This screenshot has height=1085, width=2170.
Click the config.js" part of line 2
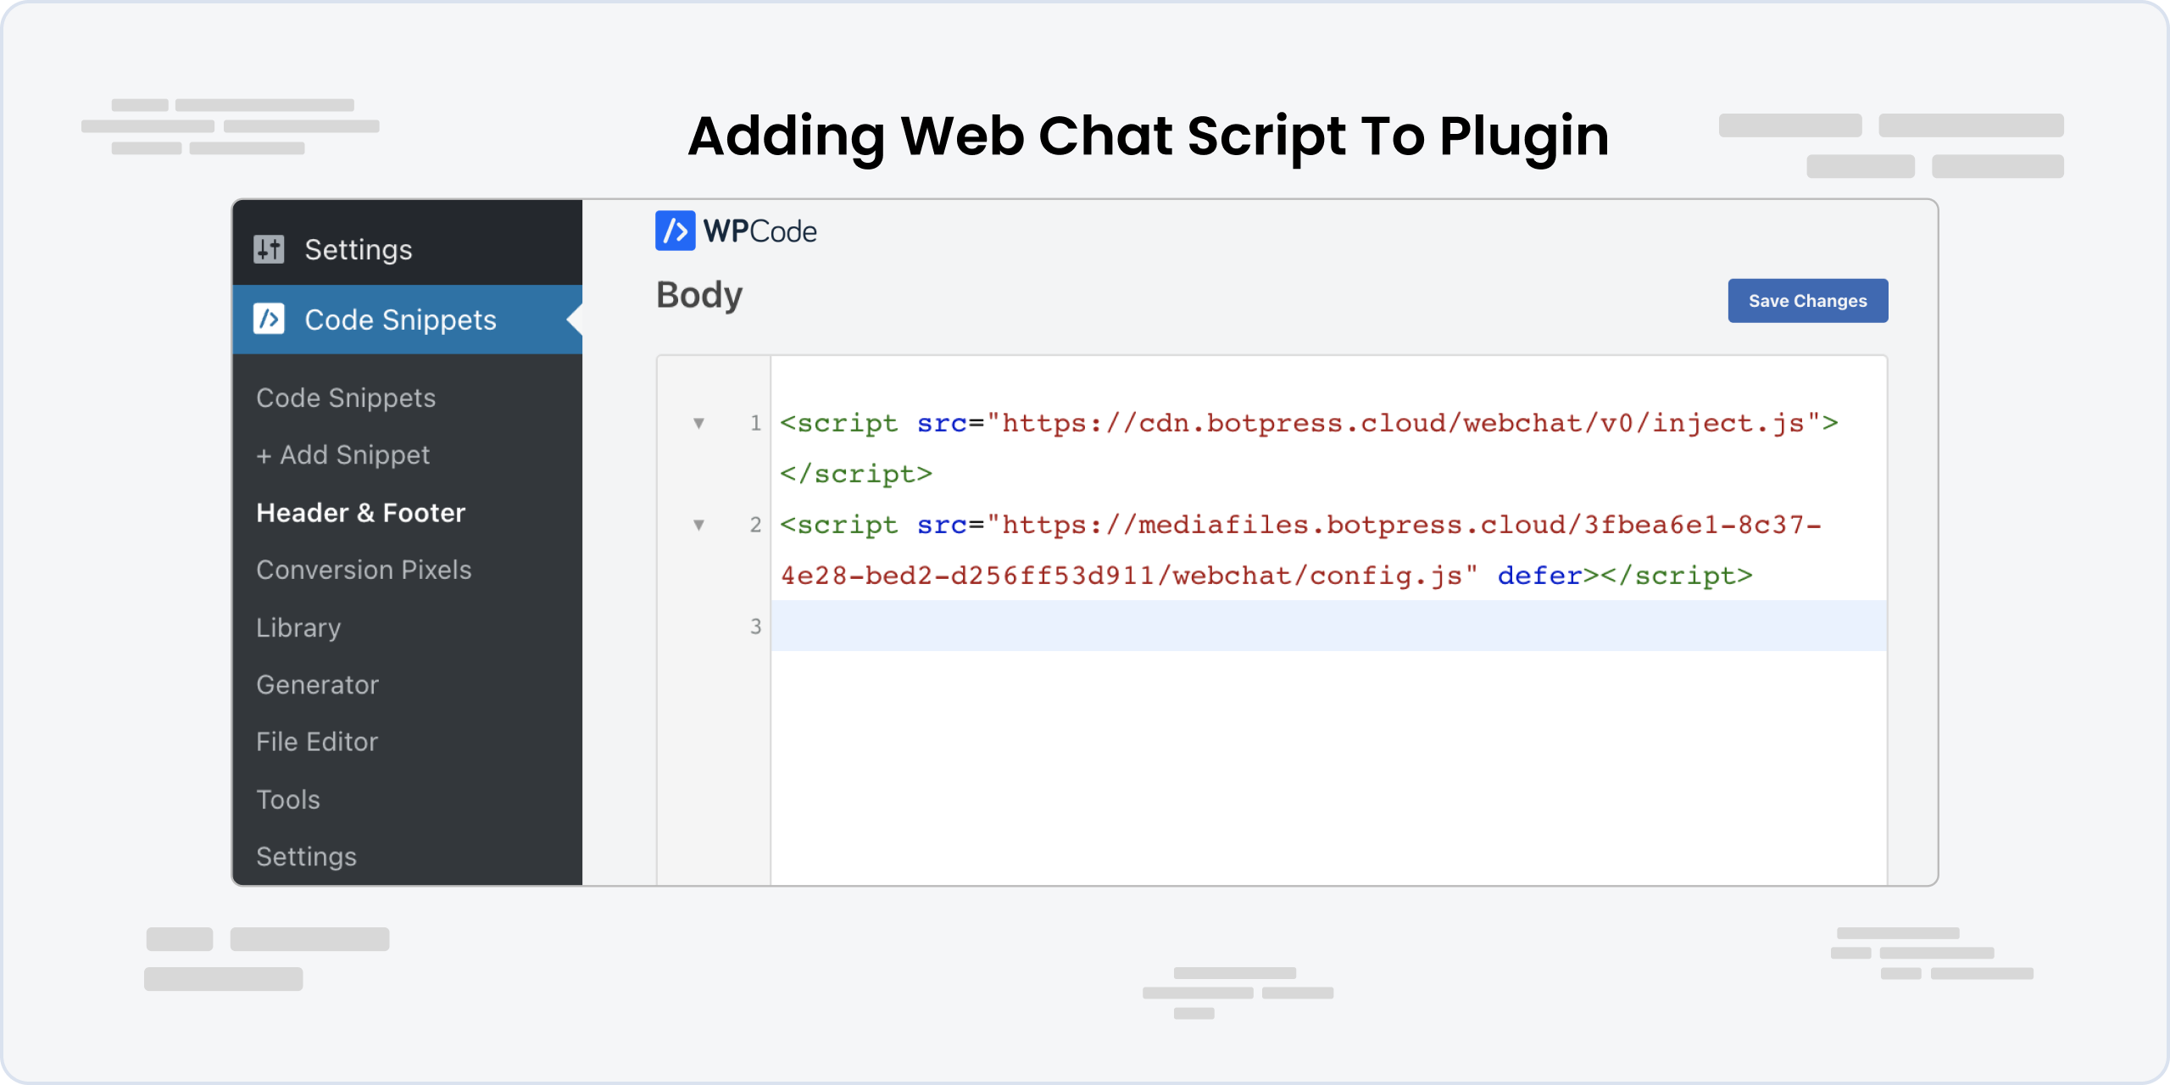1394,576
